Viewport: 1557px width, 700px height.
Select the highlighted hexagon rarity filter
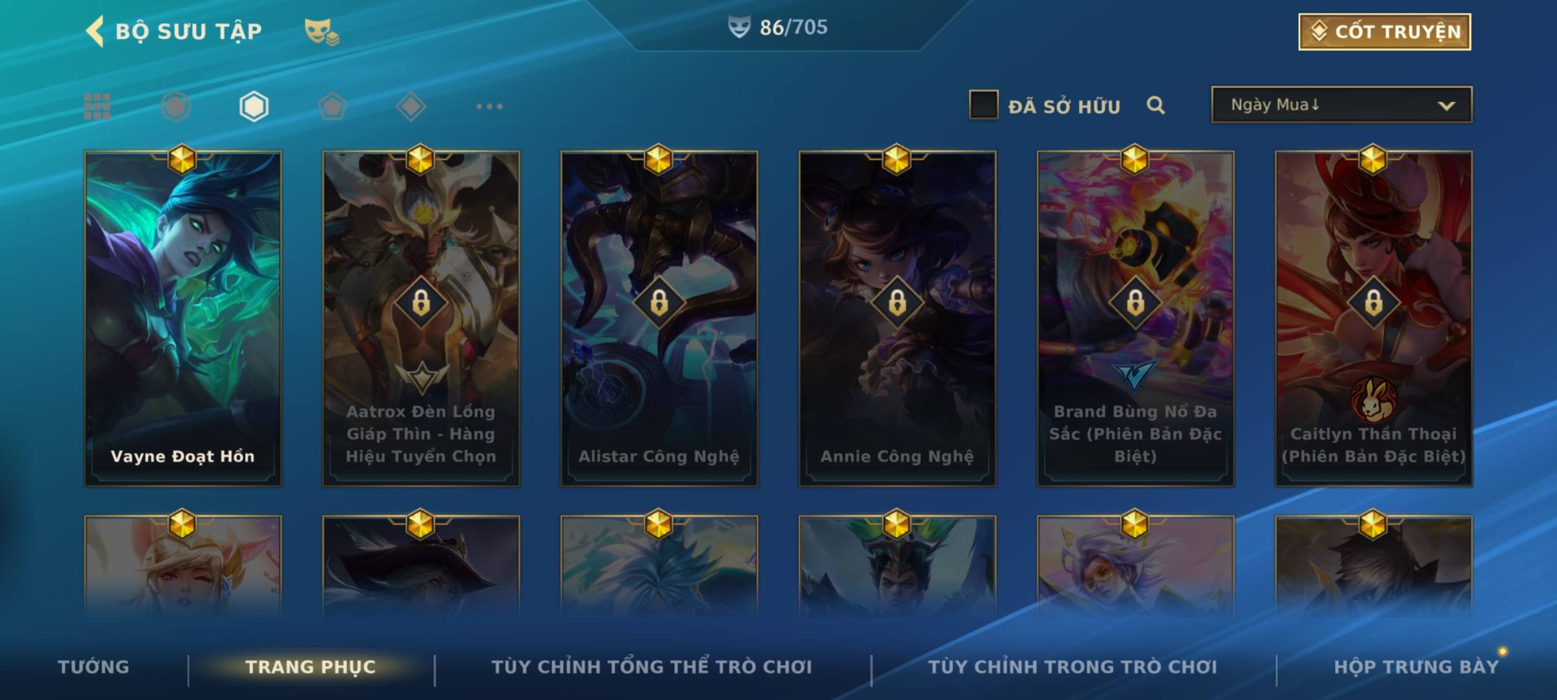[254, 106]
